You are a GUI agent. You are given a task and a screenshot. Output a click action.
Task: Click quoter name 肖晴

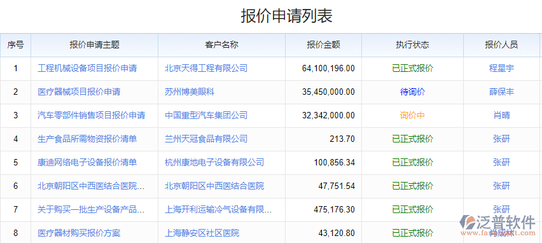[501, 115]
